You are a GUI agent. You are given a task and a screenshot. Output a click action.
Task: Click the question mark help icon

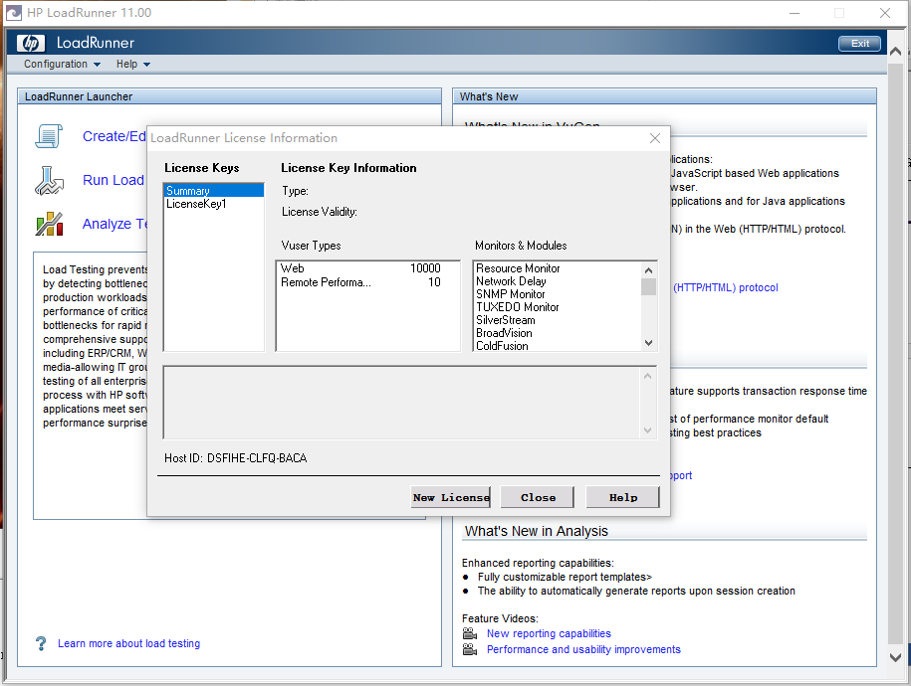coord(41,643)
